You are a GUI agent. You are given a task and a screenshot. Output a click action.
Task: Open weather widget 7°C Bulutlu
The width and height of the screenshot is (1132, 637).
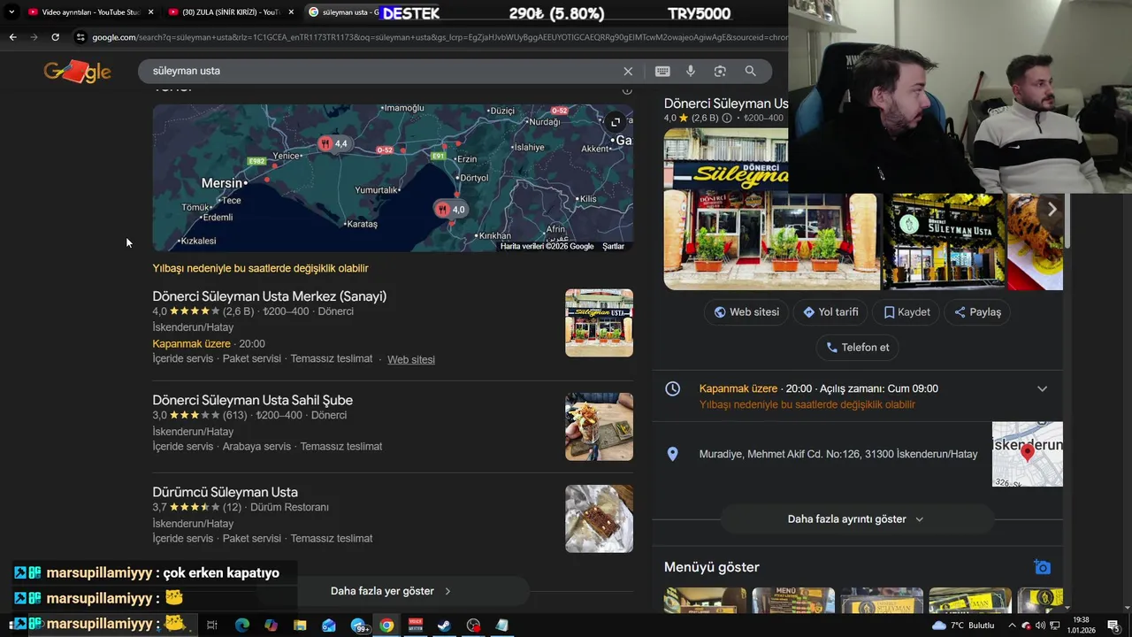pyautogui.click(x=963, y=625)
